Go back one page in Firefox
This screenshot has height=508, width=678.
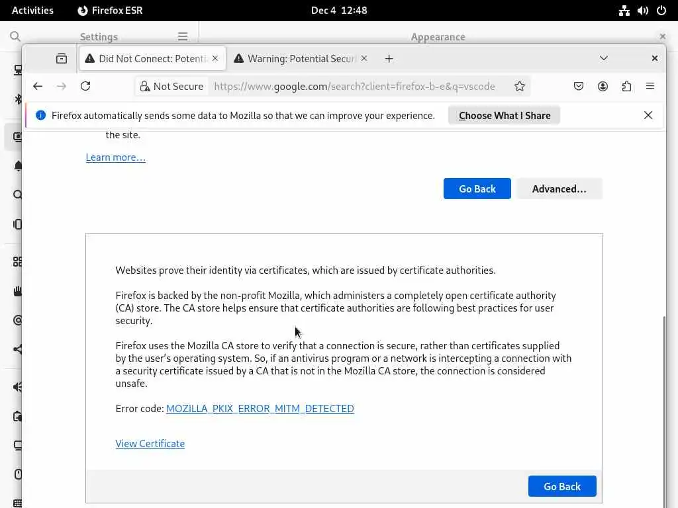pyautogui.click(x=38, y=86)
